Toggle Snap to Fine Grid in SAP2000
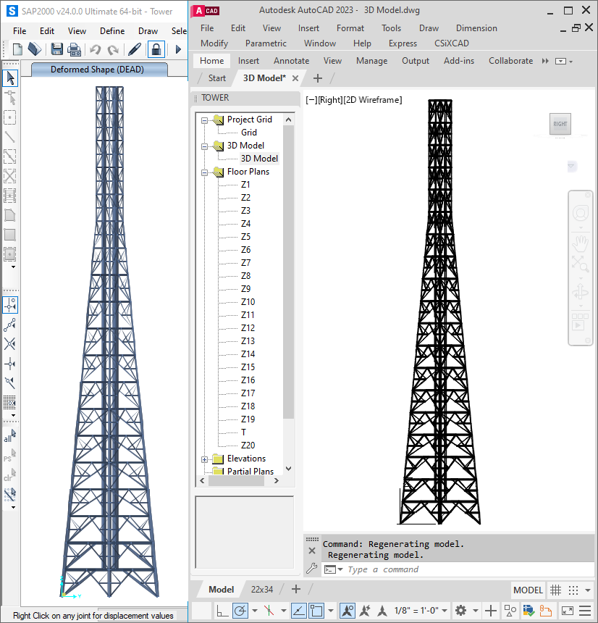 (10, 403)
